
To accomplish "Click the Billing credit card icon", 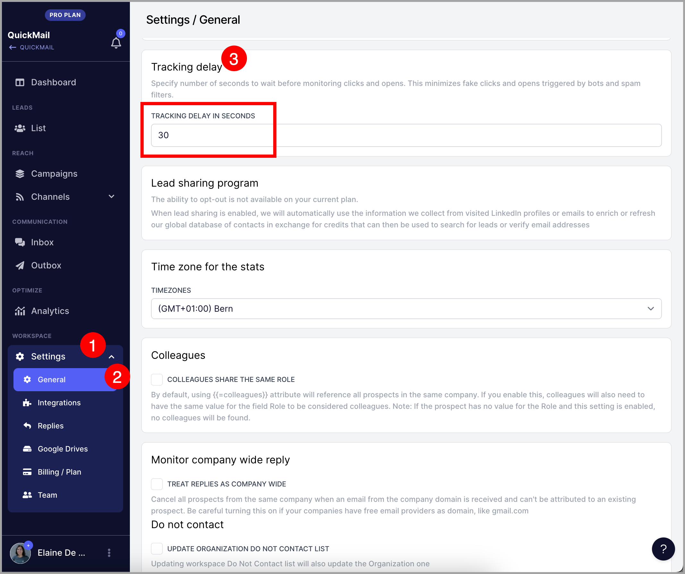I will pos(27,472).
